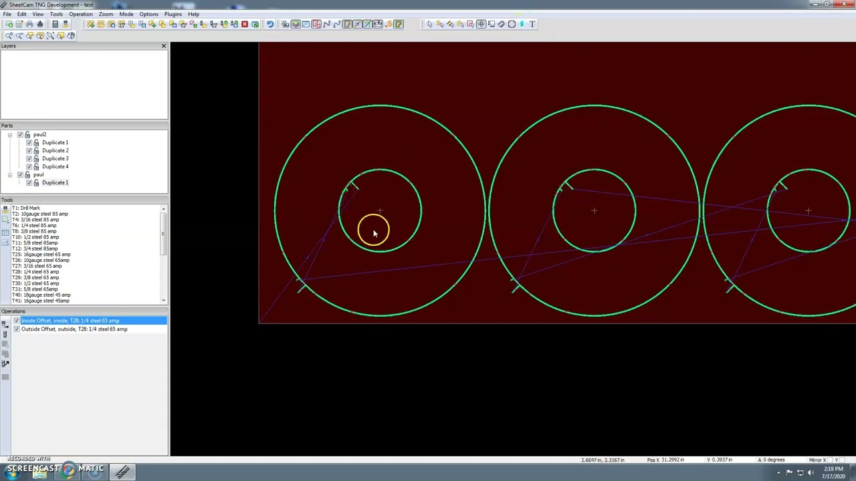Image resolution: width=856 pixels, height=481 pixels.
Task: Click the new tool icon beside Tools list
Action: click(5, 209)
